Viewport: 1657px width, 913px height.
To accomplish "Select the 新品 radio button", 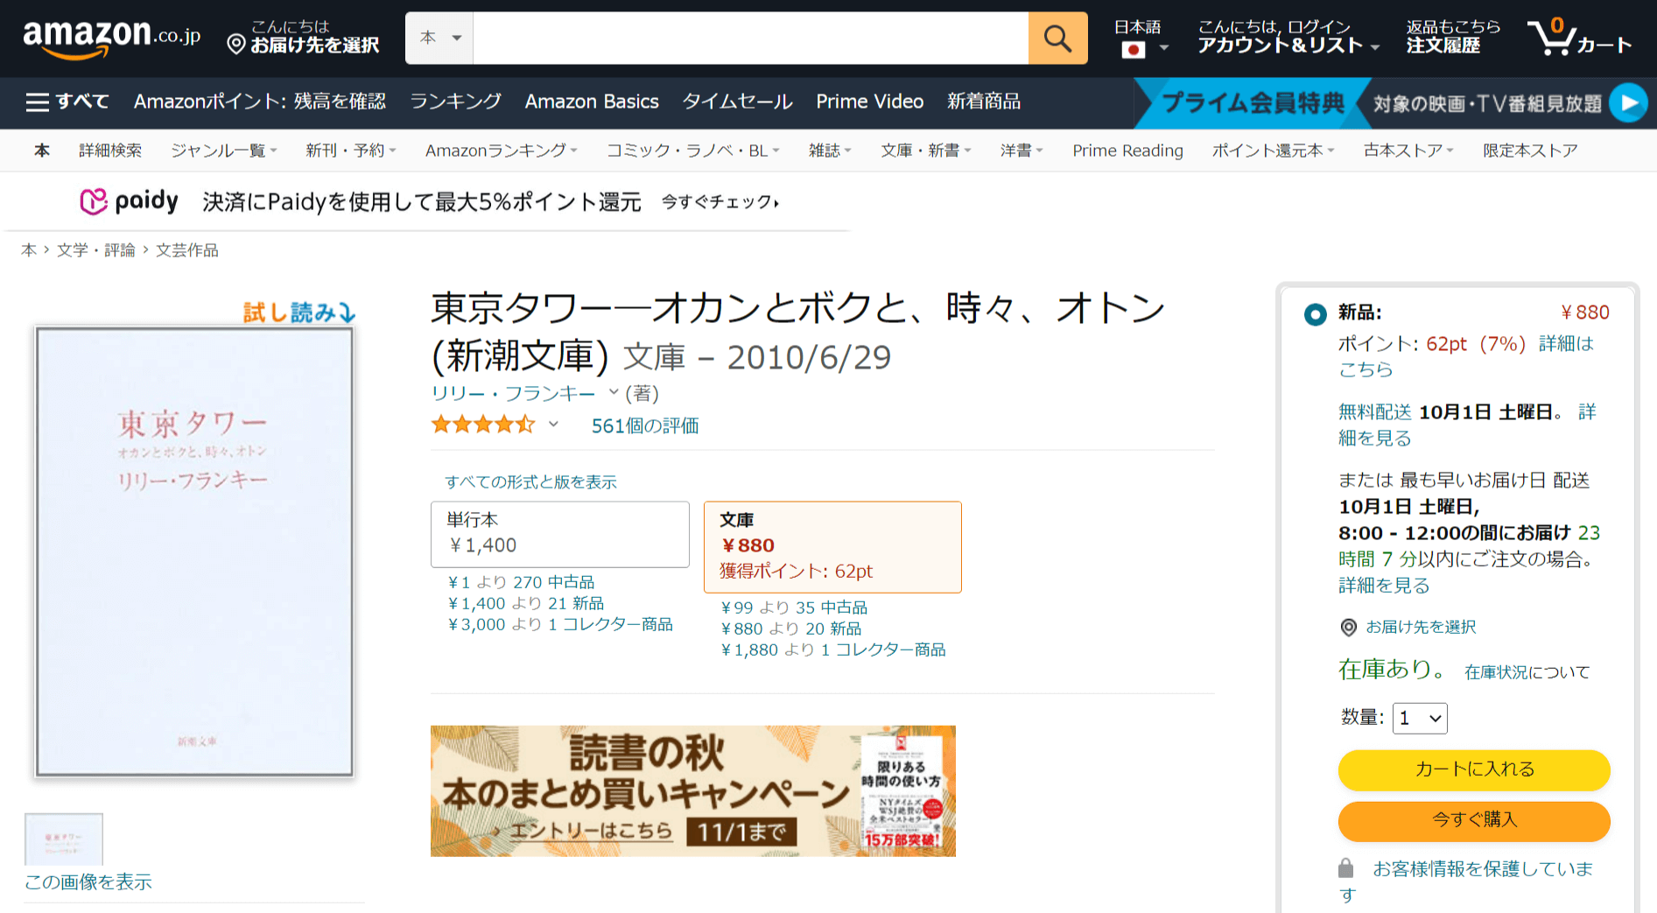I will pos(1315,314).
